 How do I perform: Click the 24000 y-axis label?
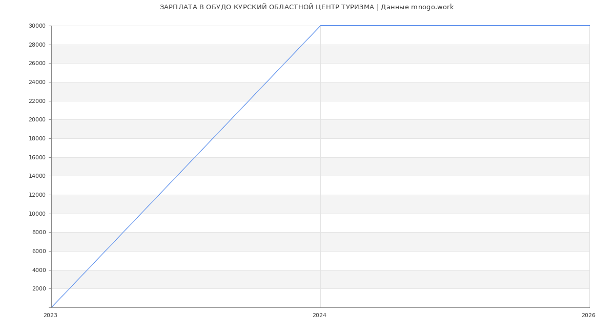click(37, 82)
